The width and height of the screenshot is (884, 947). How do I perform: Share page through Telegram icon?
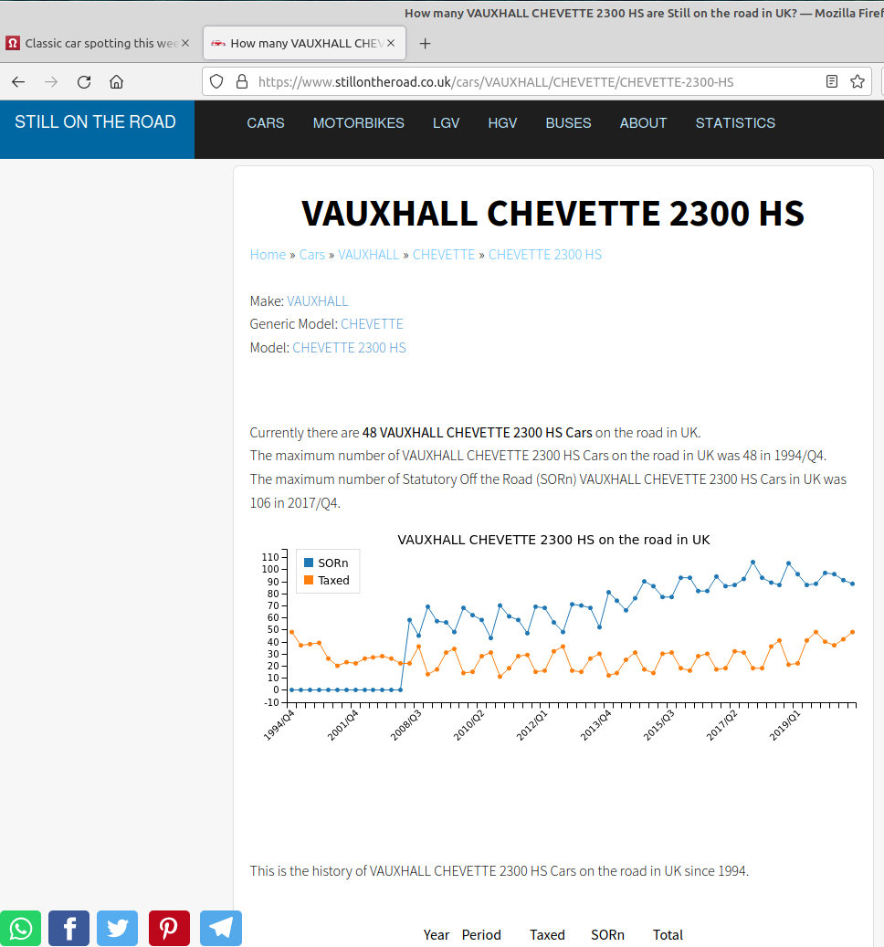220,928
